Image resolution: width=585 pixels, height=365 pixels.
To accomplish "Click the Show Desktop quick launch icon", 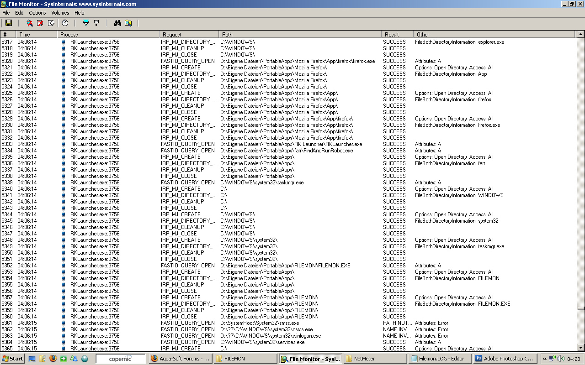I will 32,359.
